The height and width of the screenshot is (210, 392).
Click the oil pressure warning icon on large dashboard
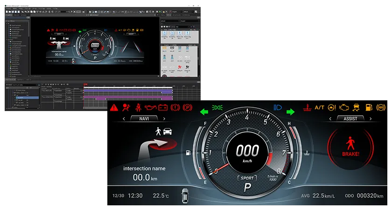(150, 108)
